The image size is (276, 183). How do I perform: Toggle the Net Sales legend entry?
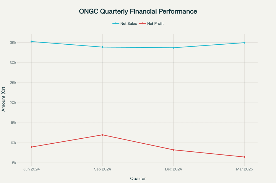(x=125, y=24)
